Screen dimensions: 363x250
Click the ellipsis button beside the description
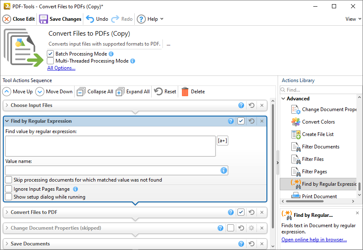point(169,44)
